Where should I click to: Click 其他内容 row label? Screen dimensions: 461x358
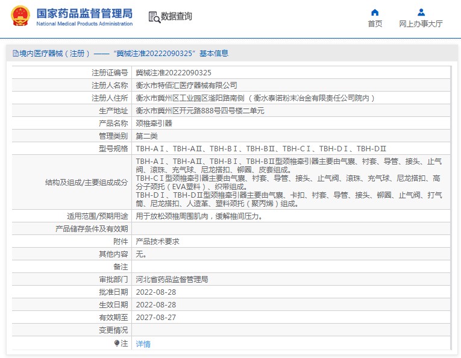point(113,254)
